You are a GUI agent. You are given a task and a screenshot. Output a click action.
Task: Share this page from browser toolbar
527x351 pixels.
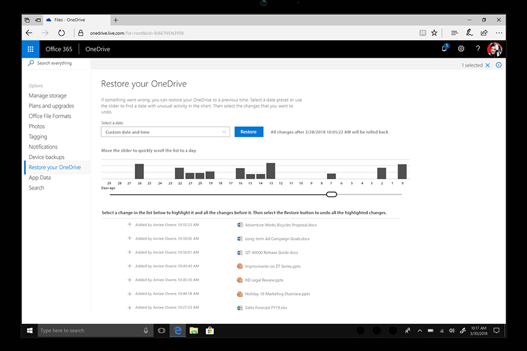pos(484,33)
